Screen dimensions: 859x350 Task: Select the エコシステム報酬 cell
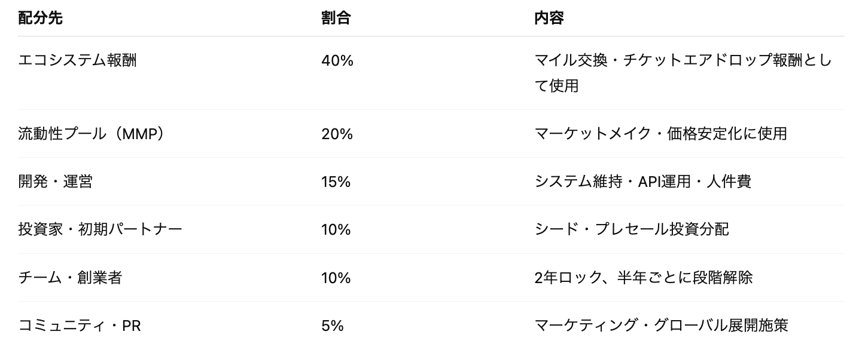pos(77,61)
